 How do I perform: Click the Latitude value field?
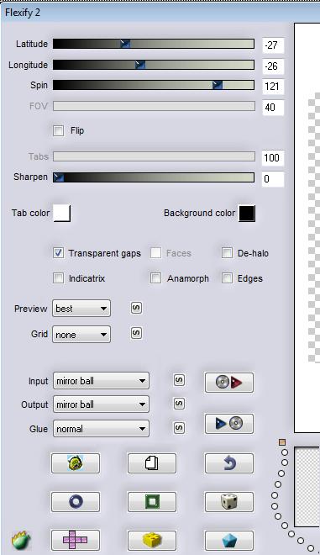(x=273, y=45)
